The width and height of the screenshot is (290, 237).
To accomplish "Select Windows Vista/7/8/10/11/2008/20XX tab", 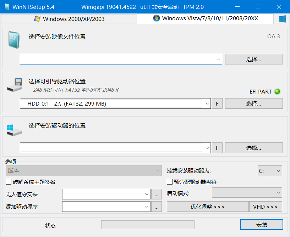I will click(x=205, y=18).
